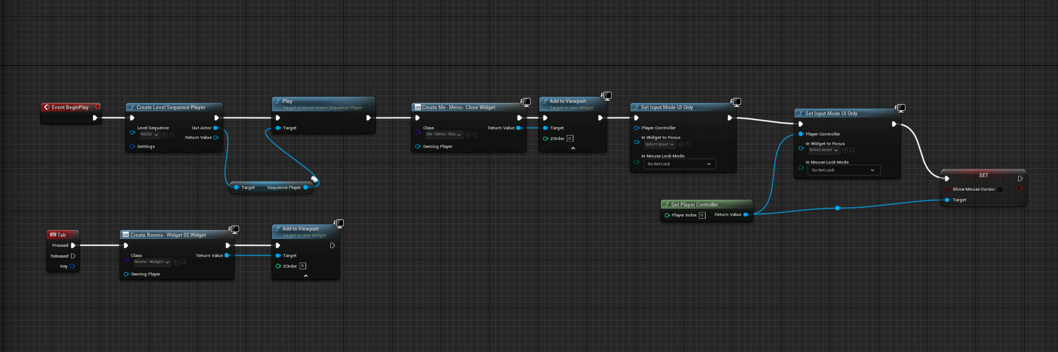
Task: Select the Create Rooms- Widget 02 Widget node title
Action: tap(168, 235)
